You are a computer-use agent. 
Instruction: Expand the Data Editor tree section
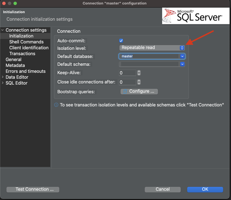click(3, 77)
